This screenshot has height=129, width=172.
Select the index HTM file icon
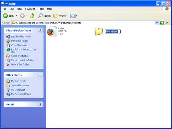point(52,31)
